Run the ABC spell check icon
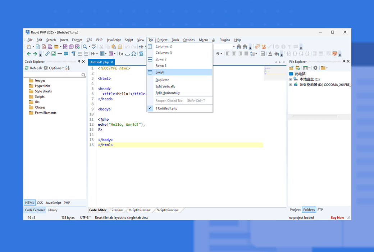This screenshot has width=374, height=252. [x=94, y=46]
